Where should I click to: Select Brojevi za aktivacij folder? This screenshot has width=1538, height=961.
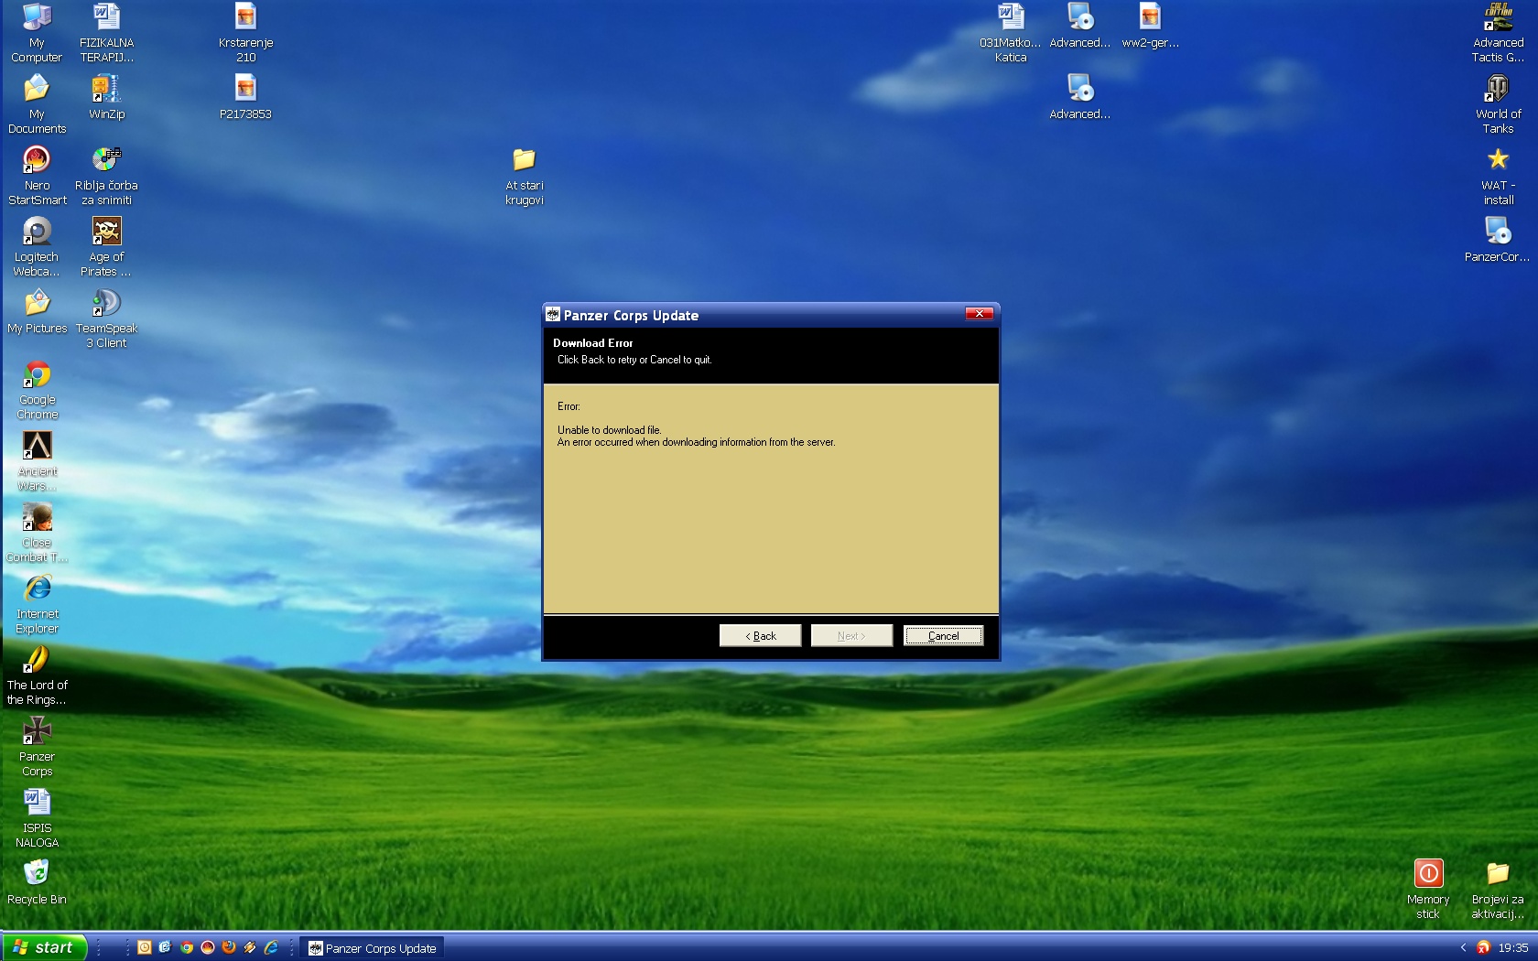pos(1498,889)
